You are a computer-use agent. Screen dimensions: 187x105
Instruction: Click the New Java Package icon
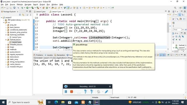44,8
